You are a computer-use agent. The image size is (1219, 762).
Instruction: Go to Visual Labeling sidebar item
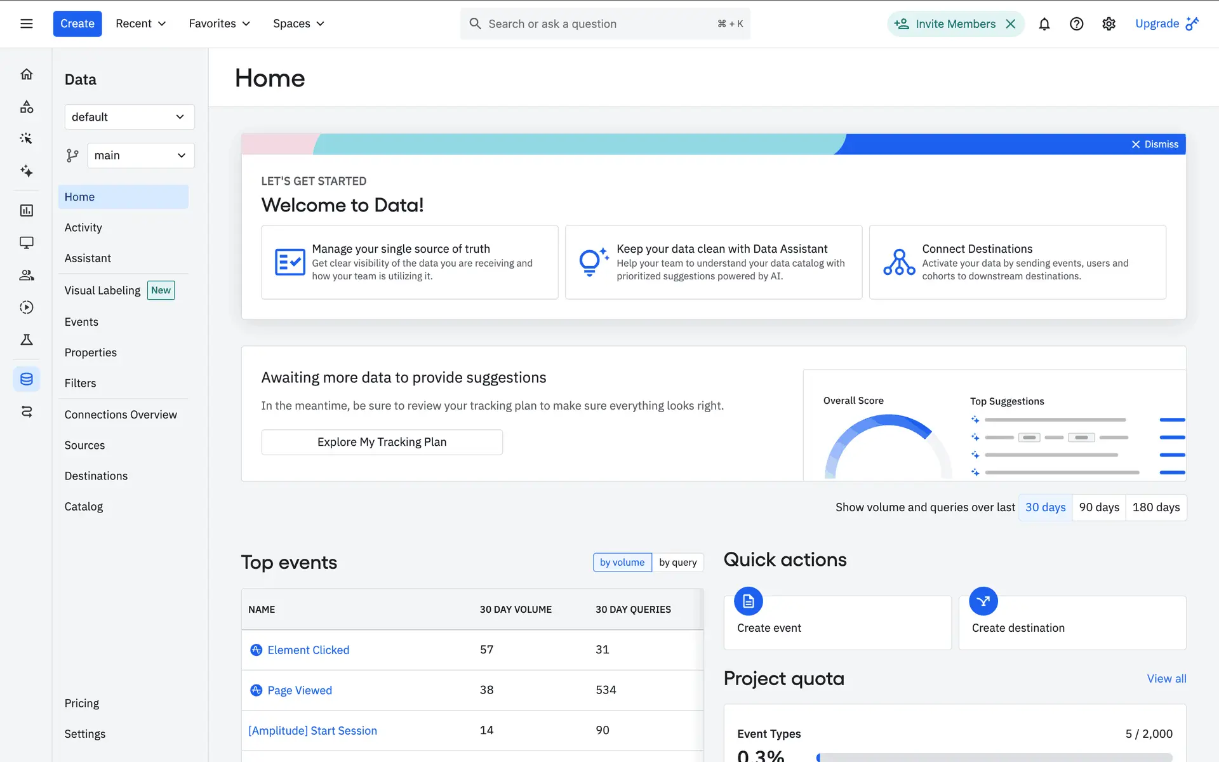pos(102,290)
